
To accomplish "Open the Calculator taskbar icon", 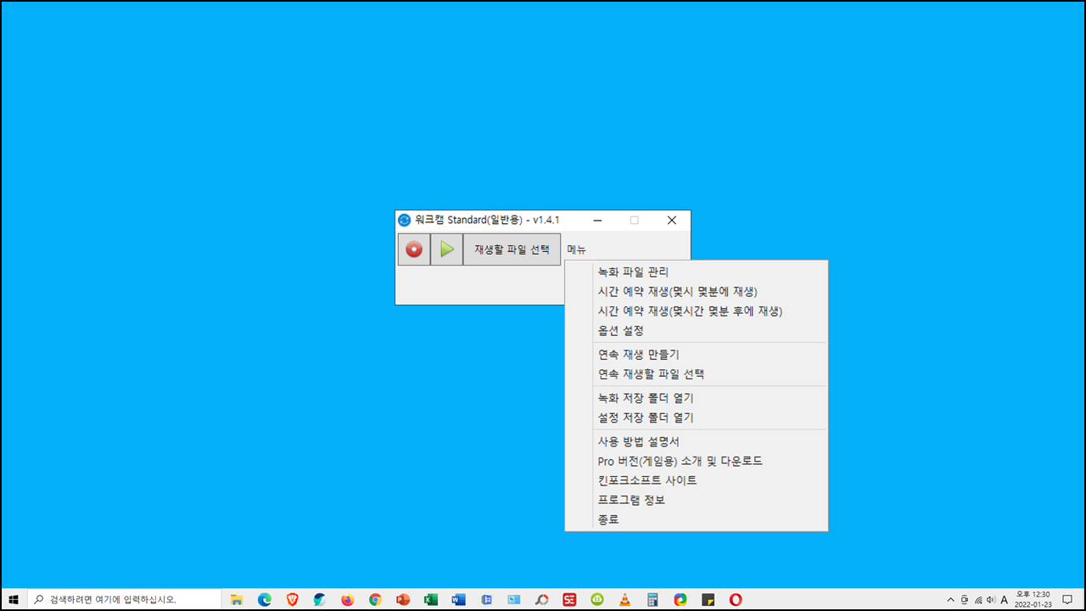I will click(x=652, y=599).
